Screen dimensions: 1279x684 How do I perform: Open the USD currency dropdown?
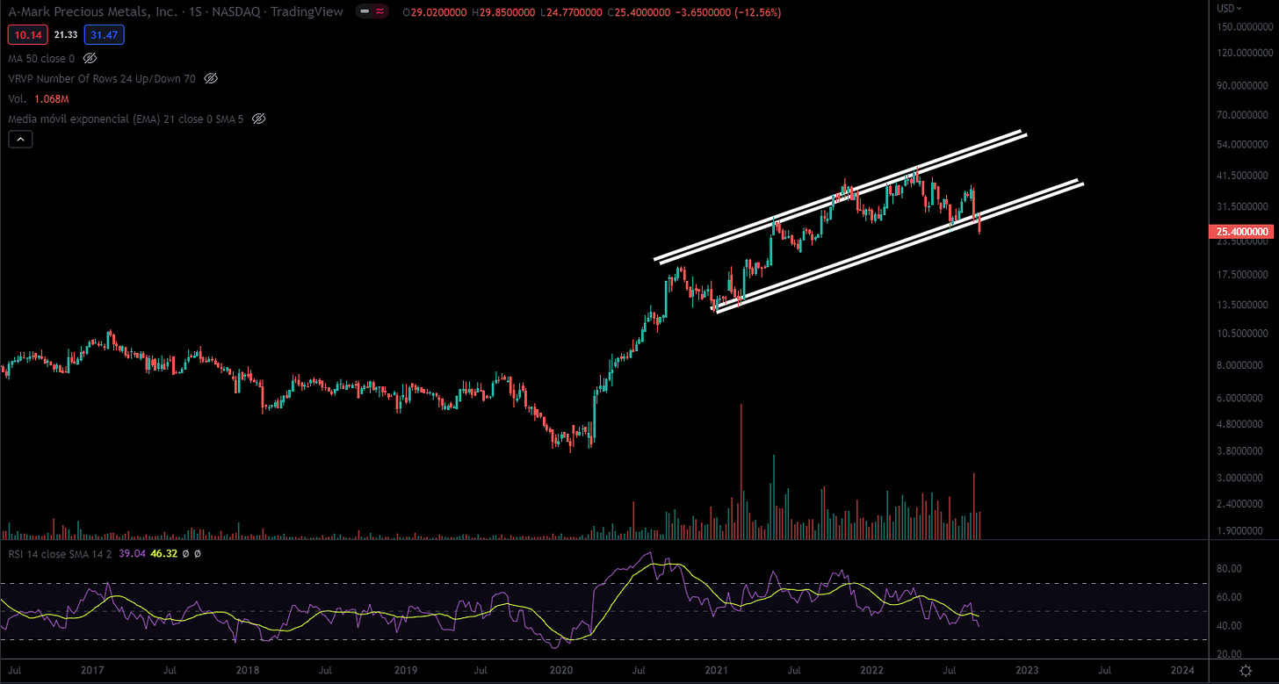1228,8
